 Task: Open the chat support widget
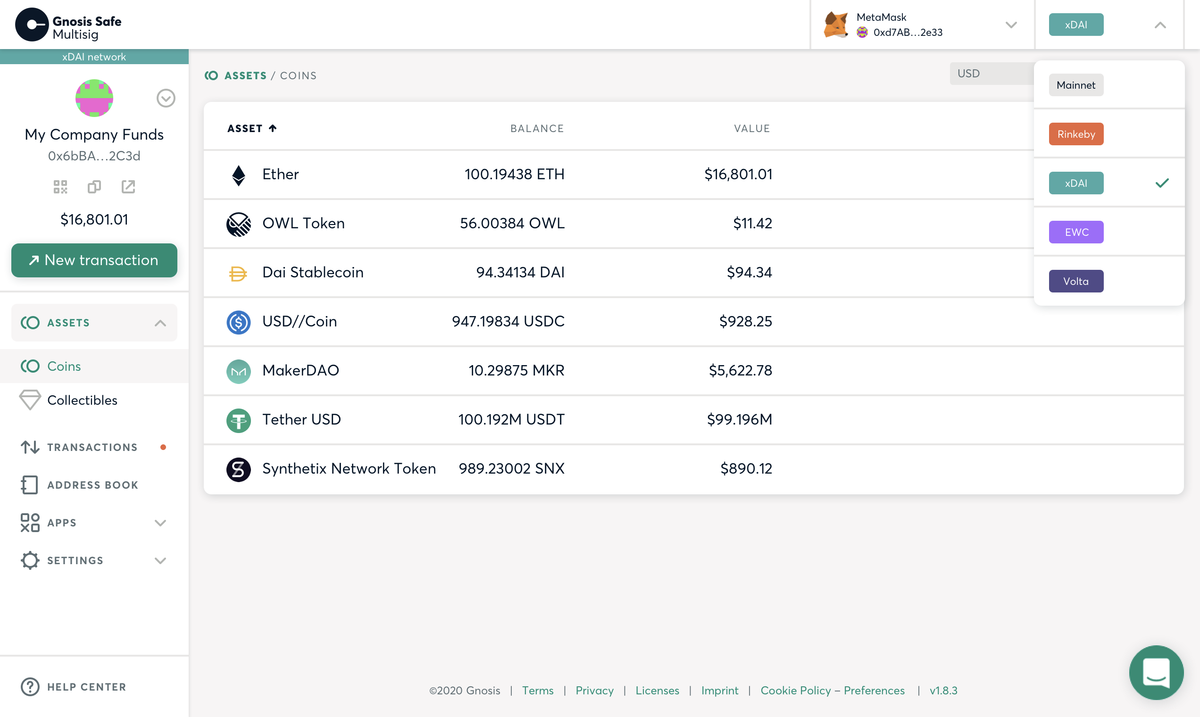1156,673
